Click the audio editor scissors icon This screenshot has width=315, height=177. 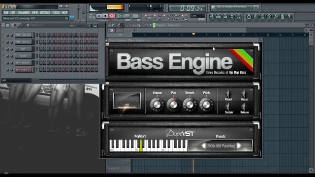coord(269,17)
